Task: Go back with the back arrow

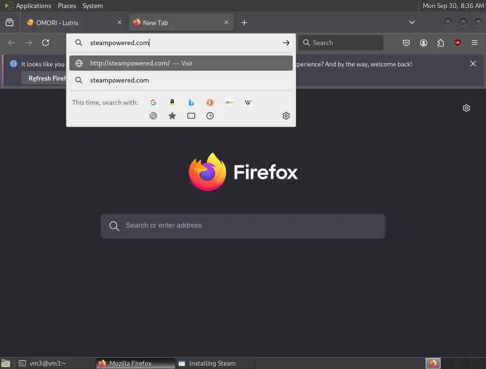Action: 11,43
